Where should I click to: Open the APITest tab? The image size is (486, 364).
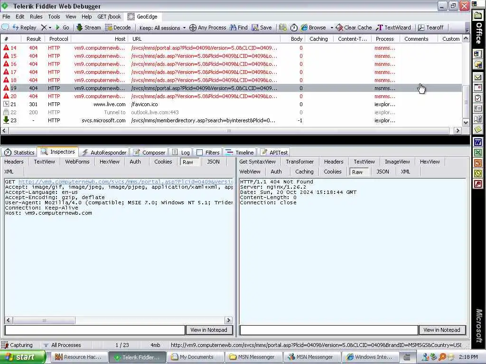[x=274, y=152]
